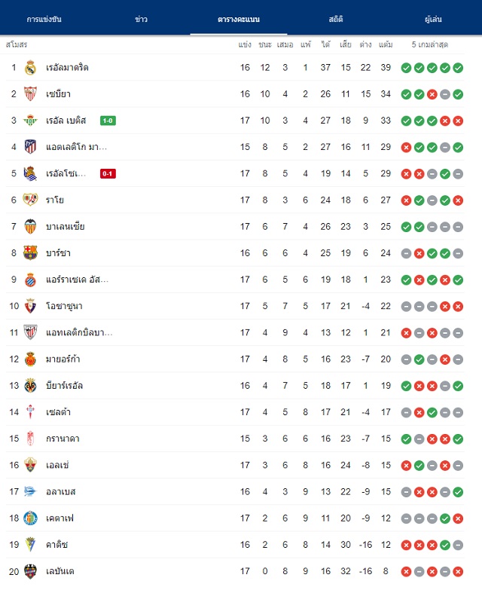Click the Real Betis crest icon

click(x=30, y=121)
